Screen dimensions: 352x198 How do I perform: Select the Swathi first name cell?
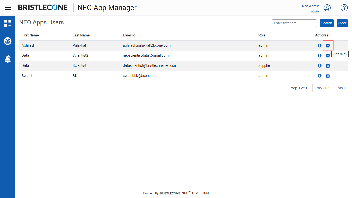click(27, 76)
